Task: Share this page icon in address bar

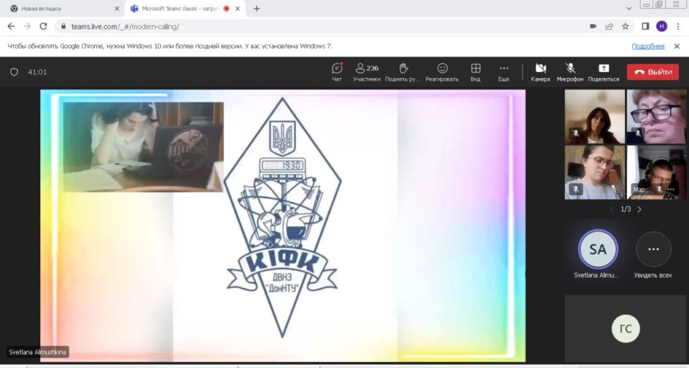Action: click(x=609, y=26)
